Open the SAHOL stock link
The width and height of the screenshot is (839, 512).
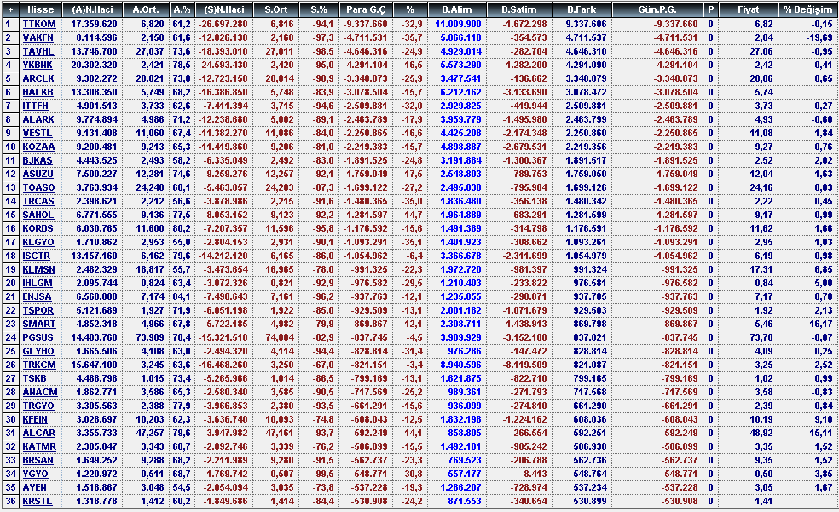38,216
